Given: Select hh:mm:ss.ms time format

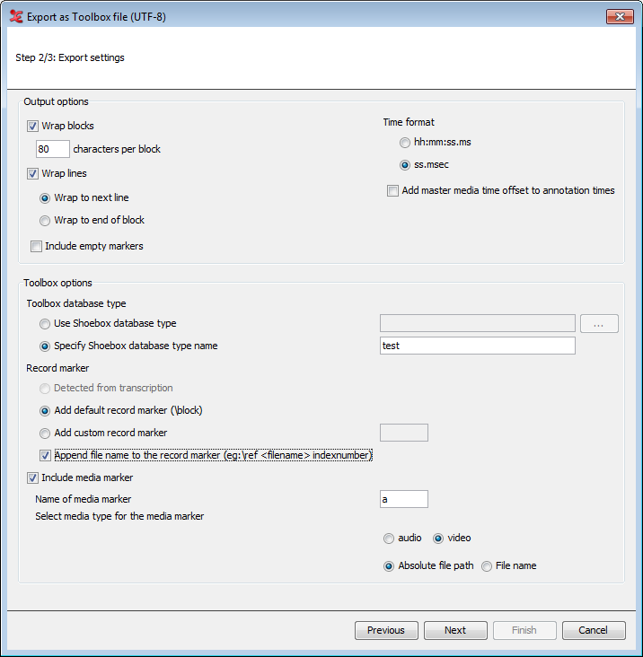Looking at the screenshot, I should 405,143.
